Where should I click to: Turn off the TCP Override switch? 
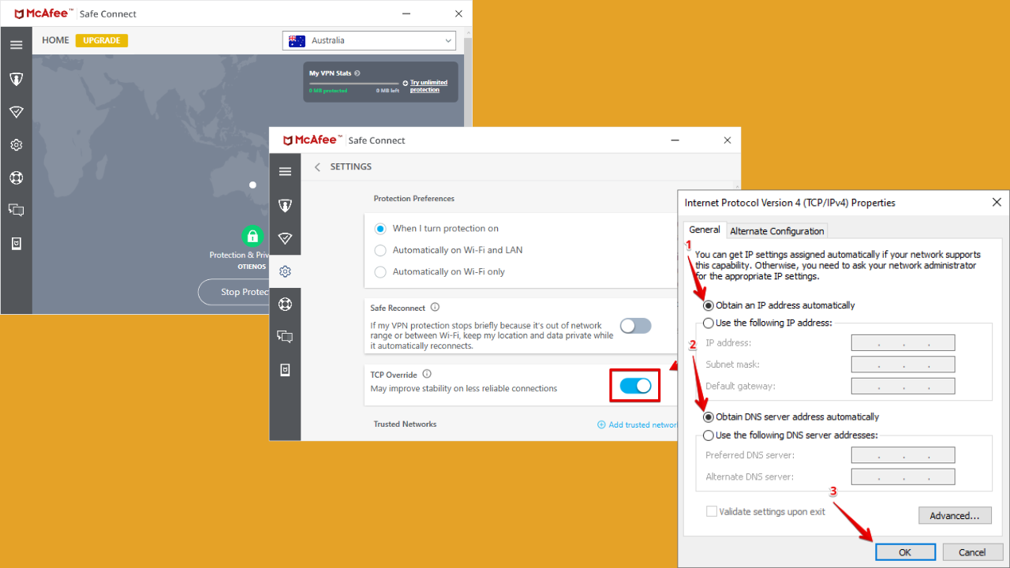pyautogui.click(x=635, y=386)
